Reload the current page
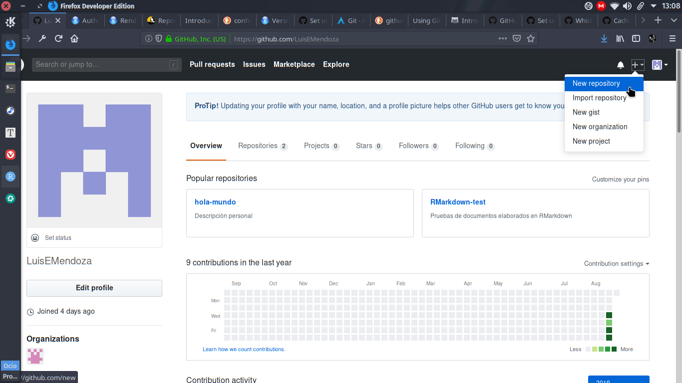 (x=58, y=38)
